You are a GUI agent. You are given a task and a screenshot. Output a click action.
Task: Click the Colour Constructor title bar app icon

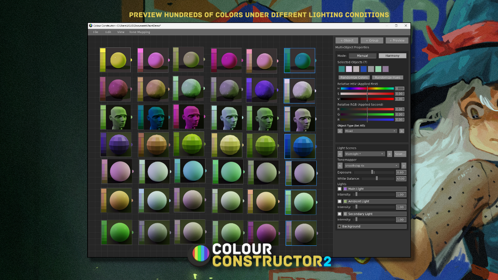91,26
